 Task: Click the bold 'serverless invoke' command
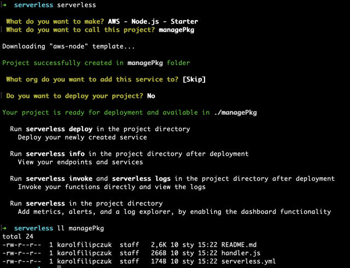pos(59,178)
